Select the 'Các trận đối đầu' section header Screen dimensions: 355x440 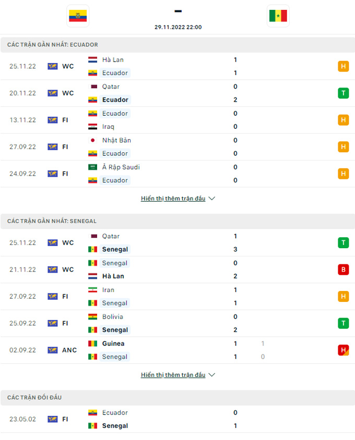pos(177,398)
